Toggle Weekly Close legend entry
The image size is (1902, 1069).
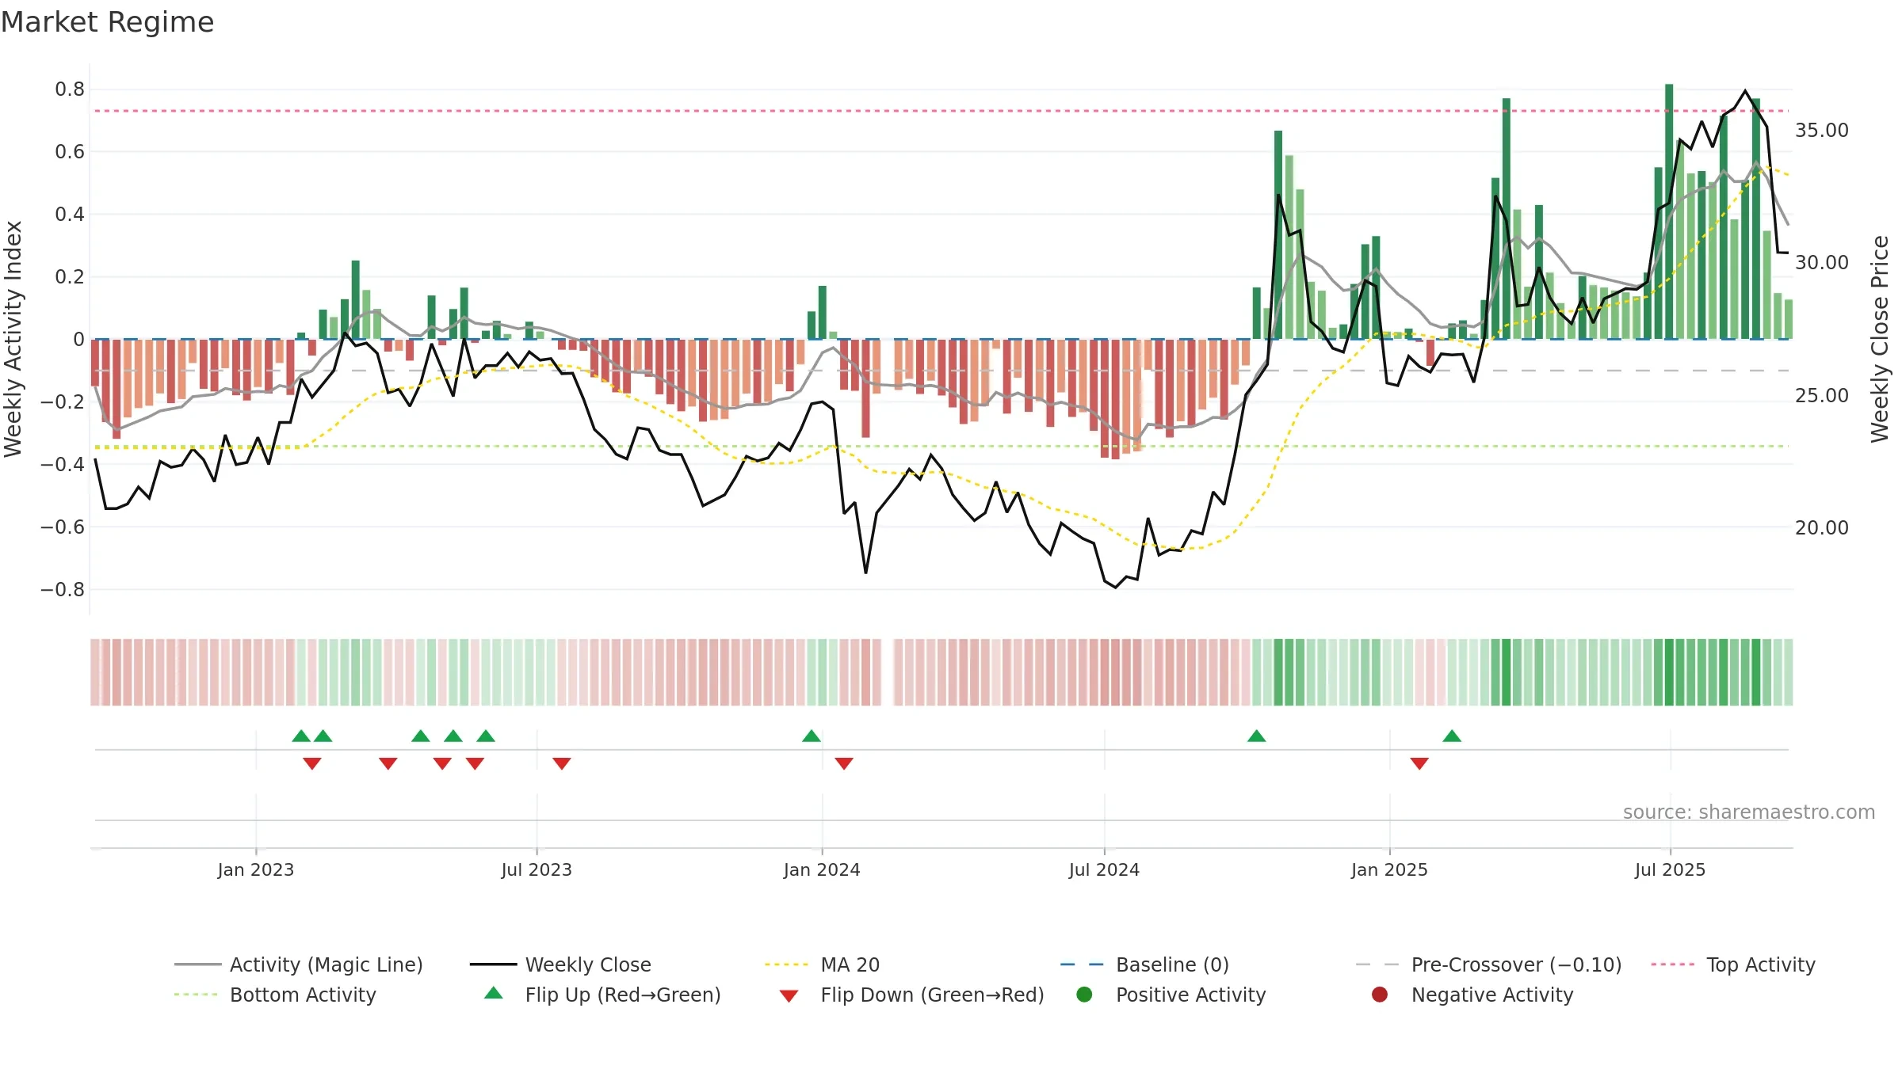click(x=560, y=964)
